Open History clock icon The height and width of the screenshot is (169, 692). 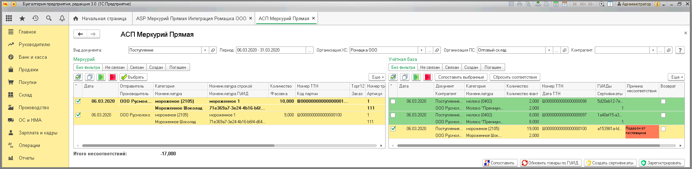pos(35,18)
